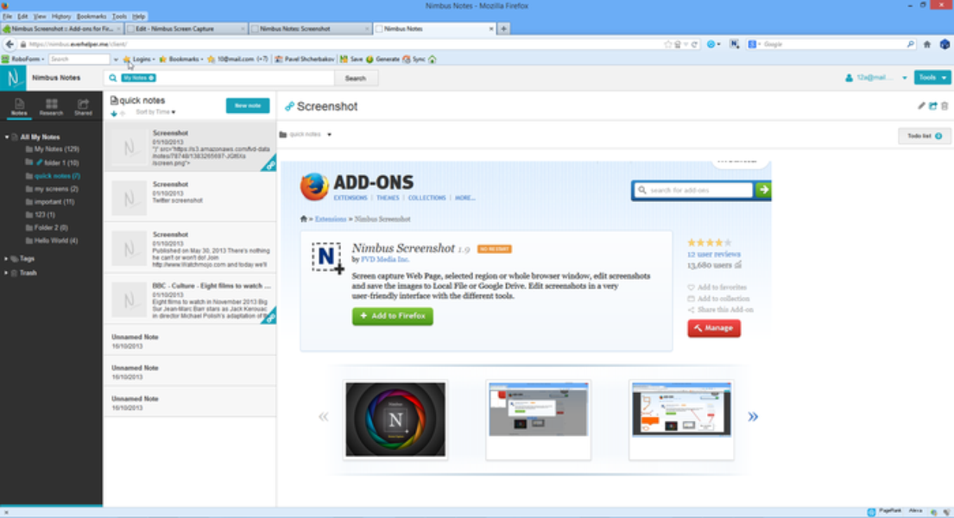
Task: Open the color wheel Nimbus thumbnail
Action: point(395,419)
